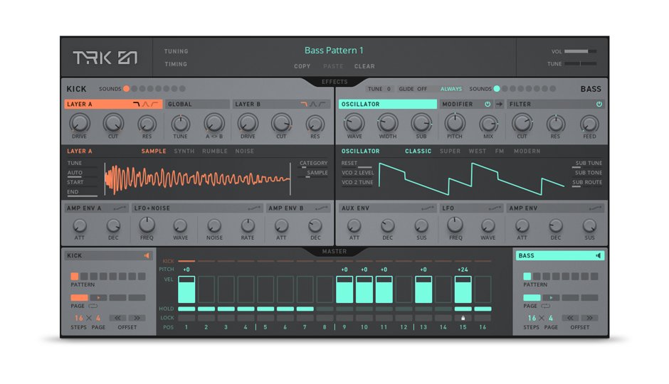The image size is (669, 384).
Task: Expand the Effects panel tab
Action: [x=334, y=82]
